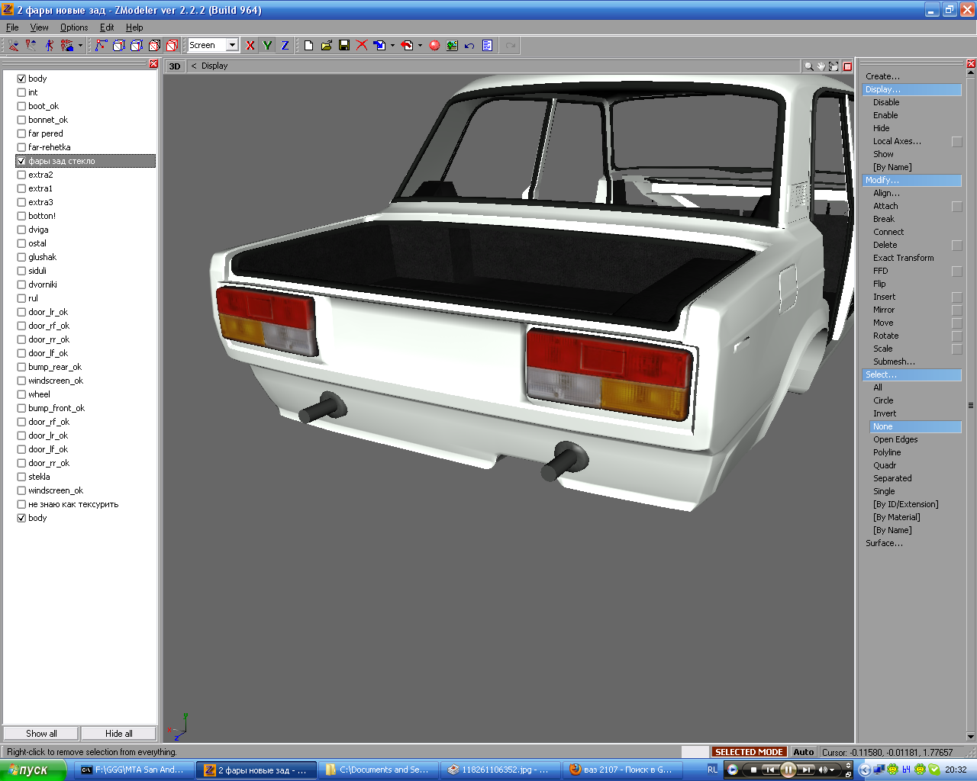The image size is (977, 781).
Task: Toggle the Z axis constraint button
Action: pos(285,46)
